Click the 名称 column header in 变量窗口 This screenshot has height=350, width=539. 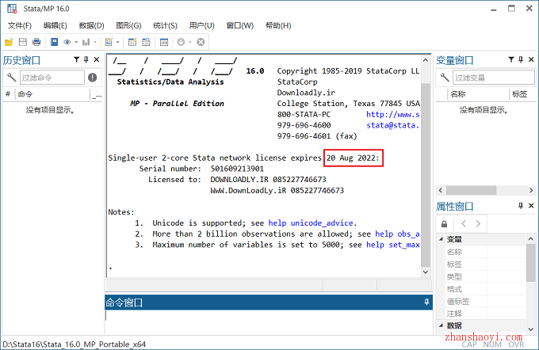tap(478, 94)
